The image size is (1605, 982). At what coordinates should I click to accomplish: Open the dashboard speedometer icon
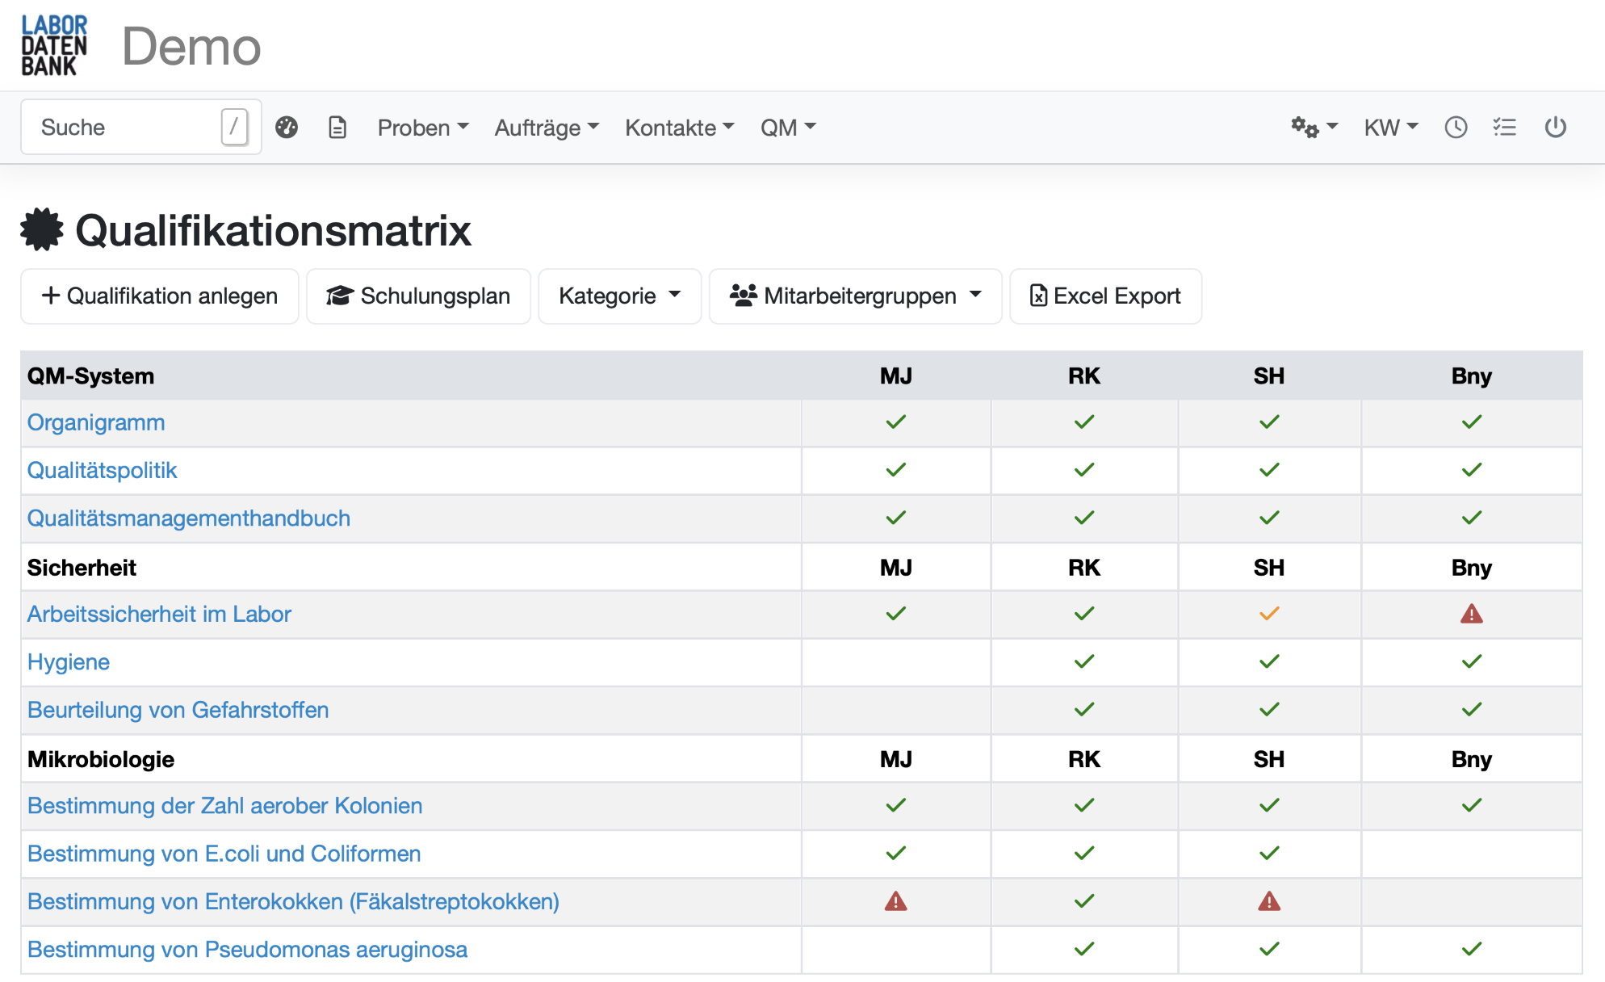[287, 127]
